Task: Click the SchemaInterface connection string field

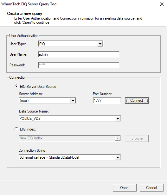Action: tap(70, 157)
